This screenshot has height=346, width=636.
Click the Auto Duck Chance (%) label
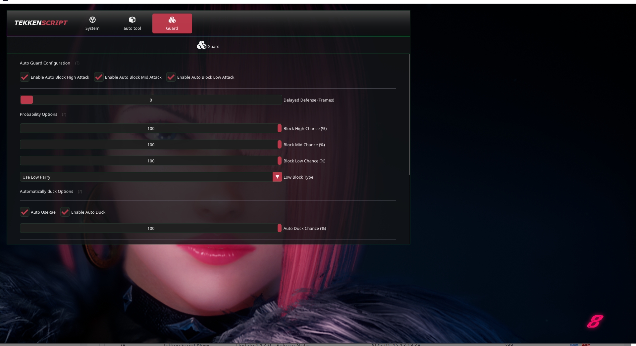click(305, 228)
